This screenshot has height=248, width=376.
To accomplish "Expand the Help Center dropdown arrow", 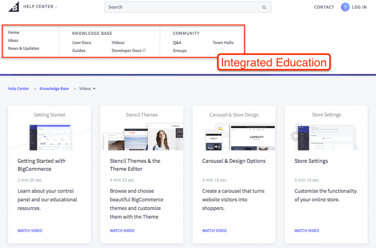I will click(56, 7).
